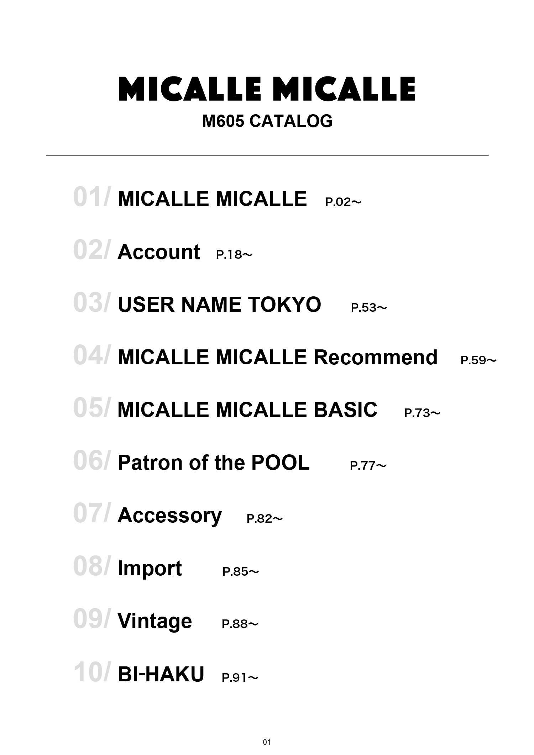Open the USER NAME TOKYO section
This screenshot has height=755, width=534.
point(219,305)
